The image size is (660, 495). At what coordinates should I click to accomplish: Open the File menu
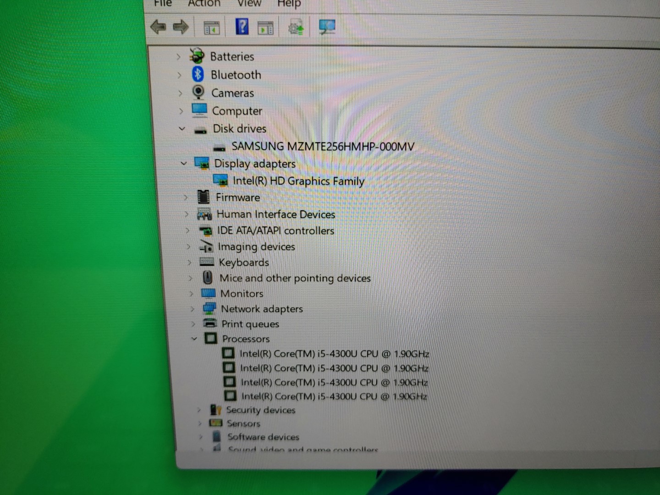(163, 3)
